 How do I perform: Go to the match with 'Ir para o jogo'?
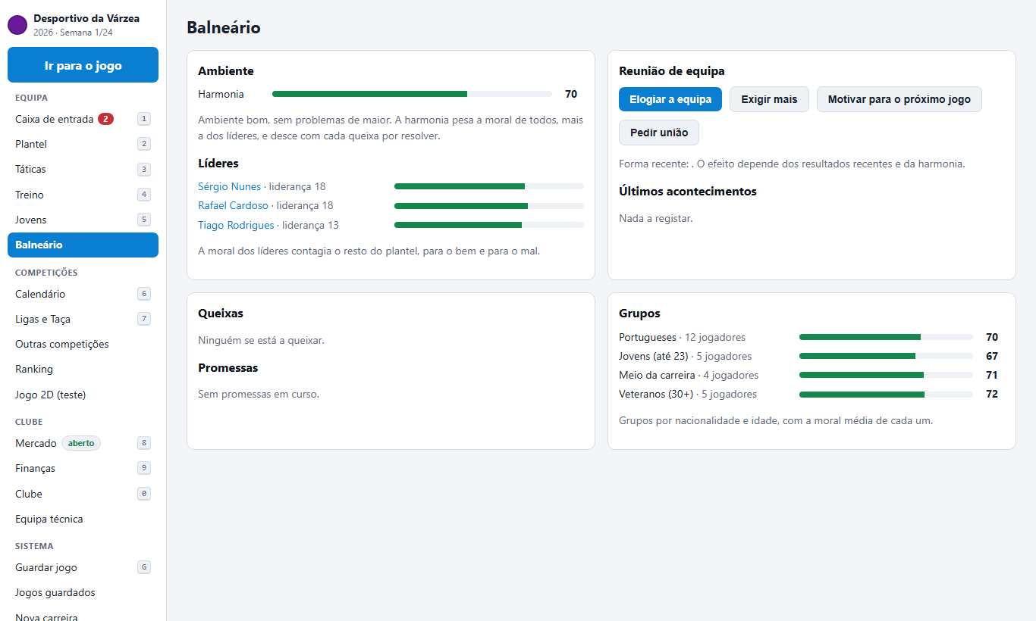tap(83, 65)
